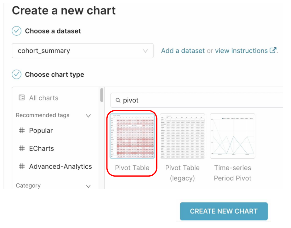The width and height of the screenshot is (291, 228).
Task: Click the hash icon beside Advanced-Analytics
Action: [22, 167]
